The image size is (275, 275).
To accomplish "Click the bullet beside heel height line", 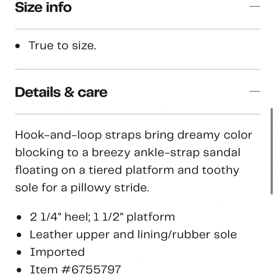I will click(19, 218).
